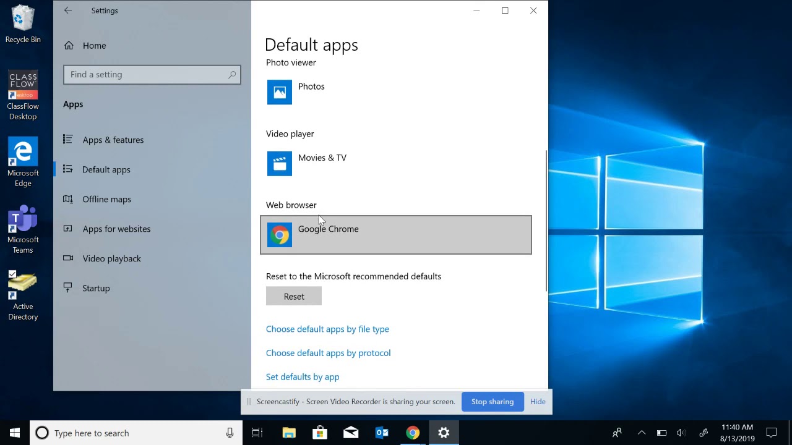
Task: Click the search magnifier in Find a setting
Action: pyautogui.click(x=232, y=75)
